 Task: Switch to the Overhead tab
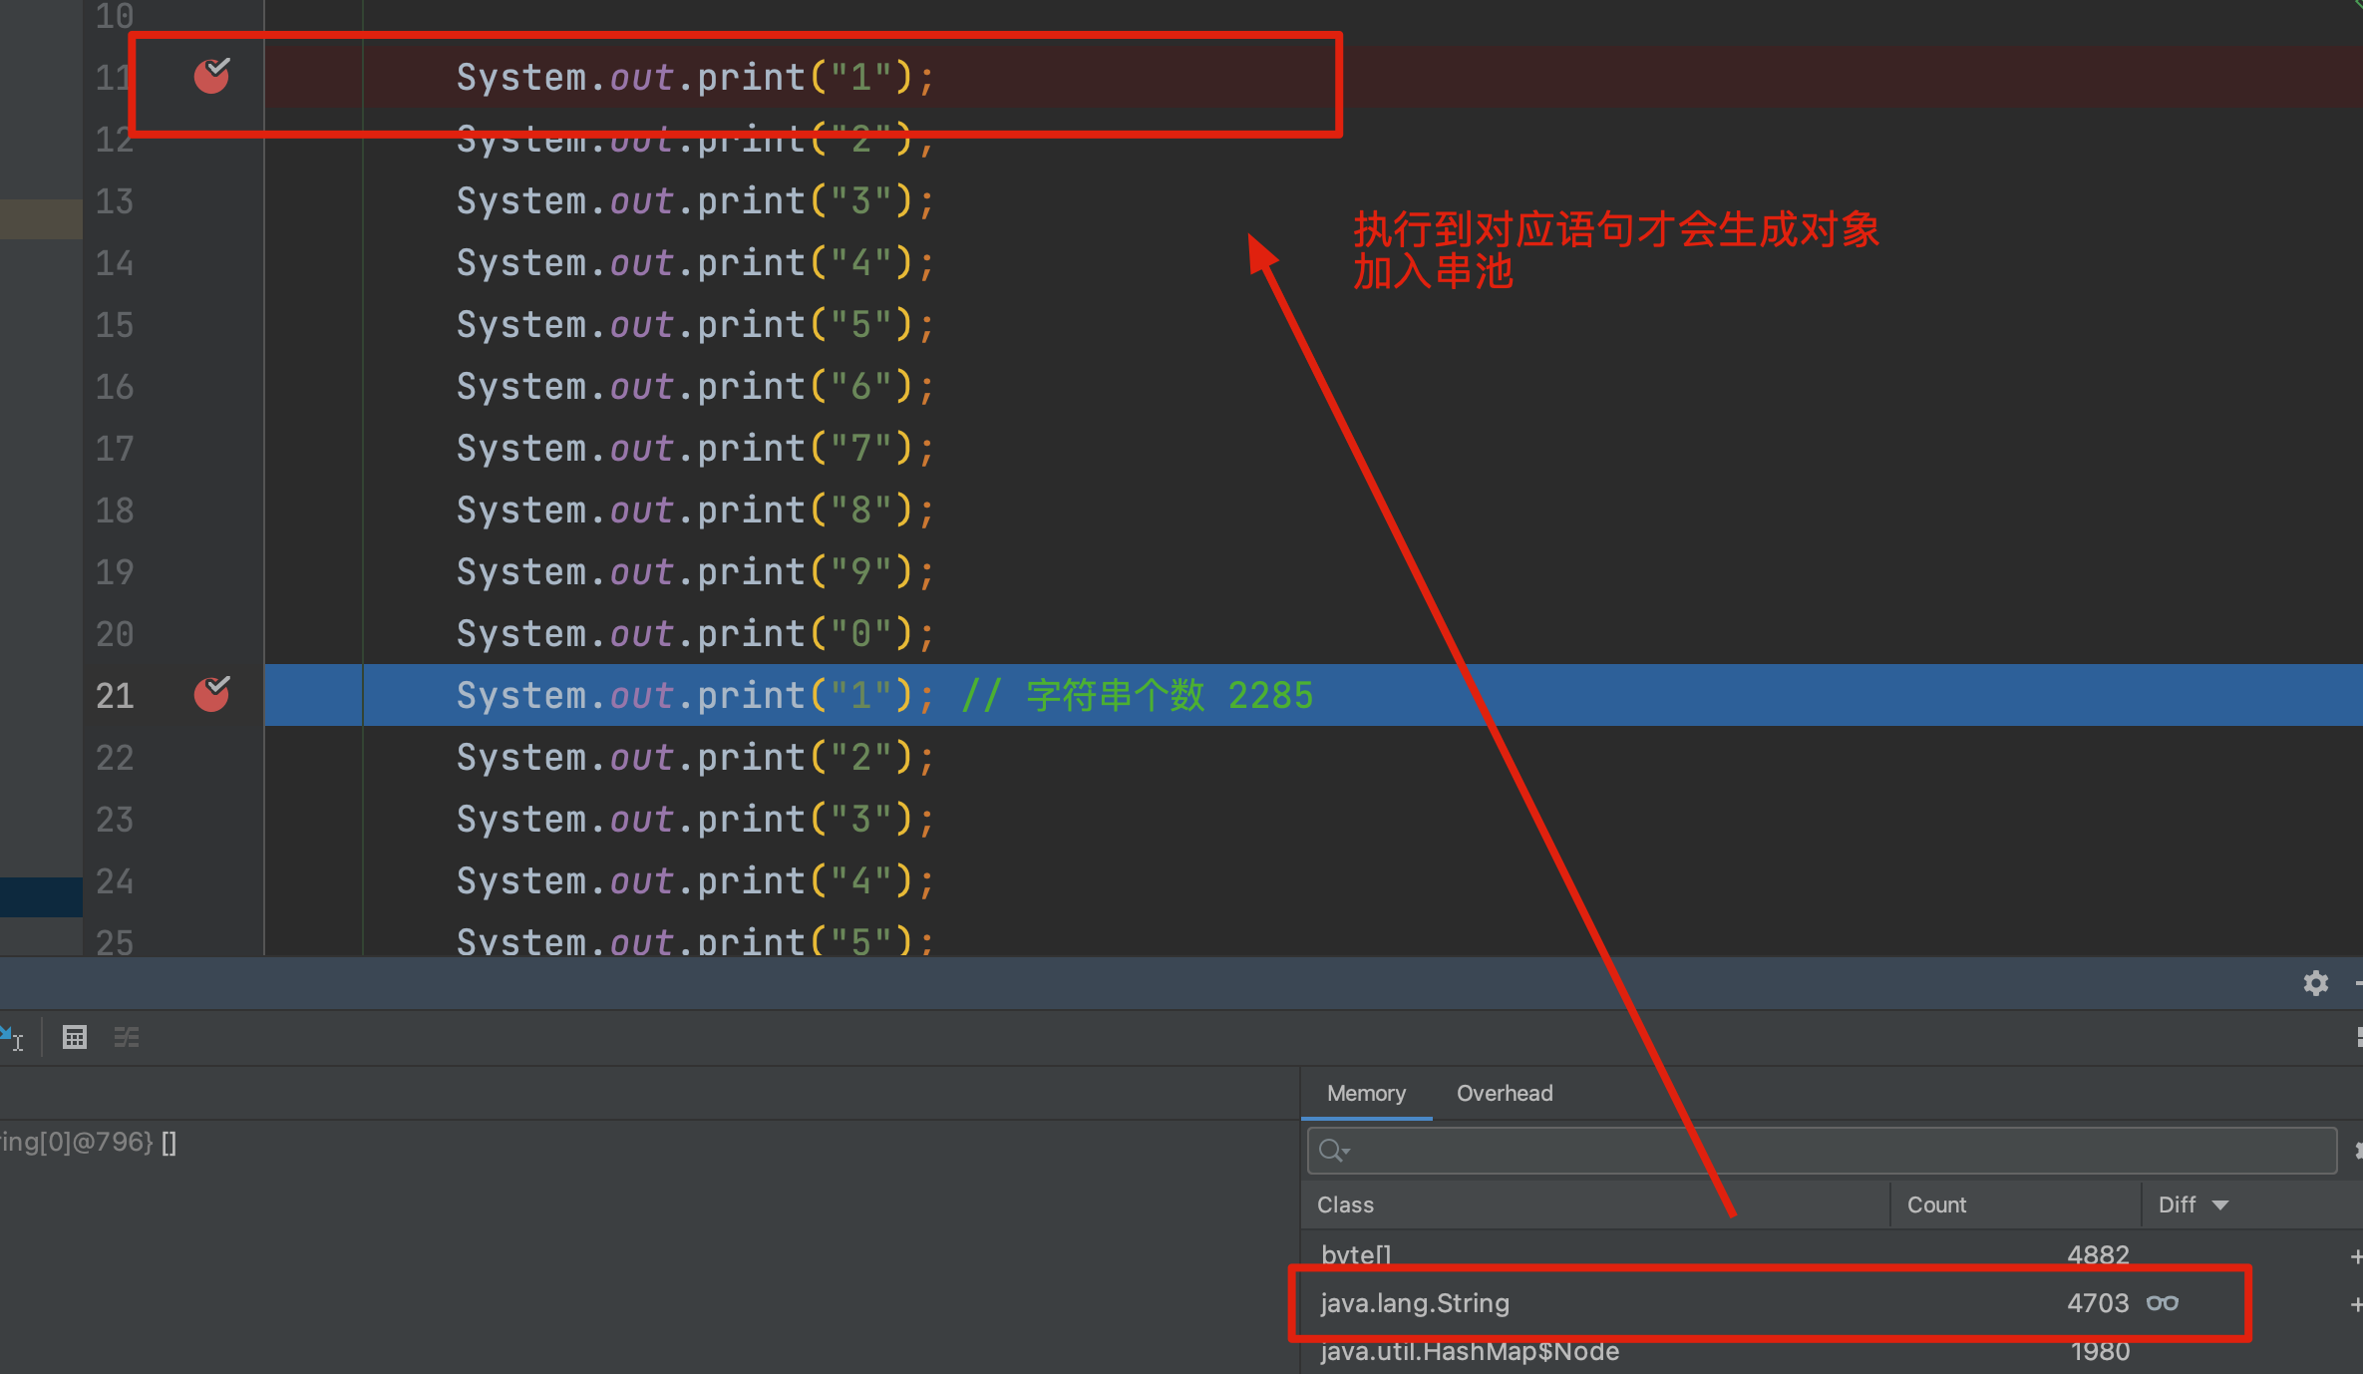tap(1505, 1093)
